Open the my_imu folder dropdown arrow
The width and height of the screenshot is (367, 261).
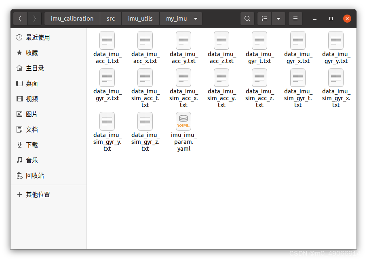coord(195,18)
